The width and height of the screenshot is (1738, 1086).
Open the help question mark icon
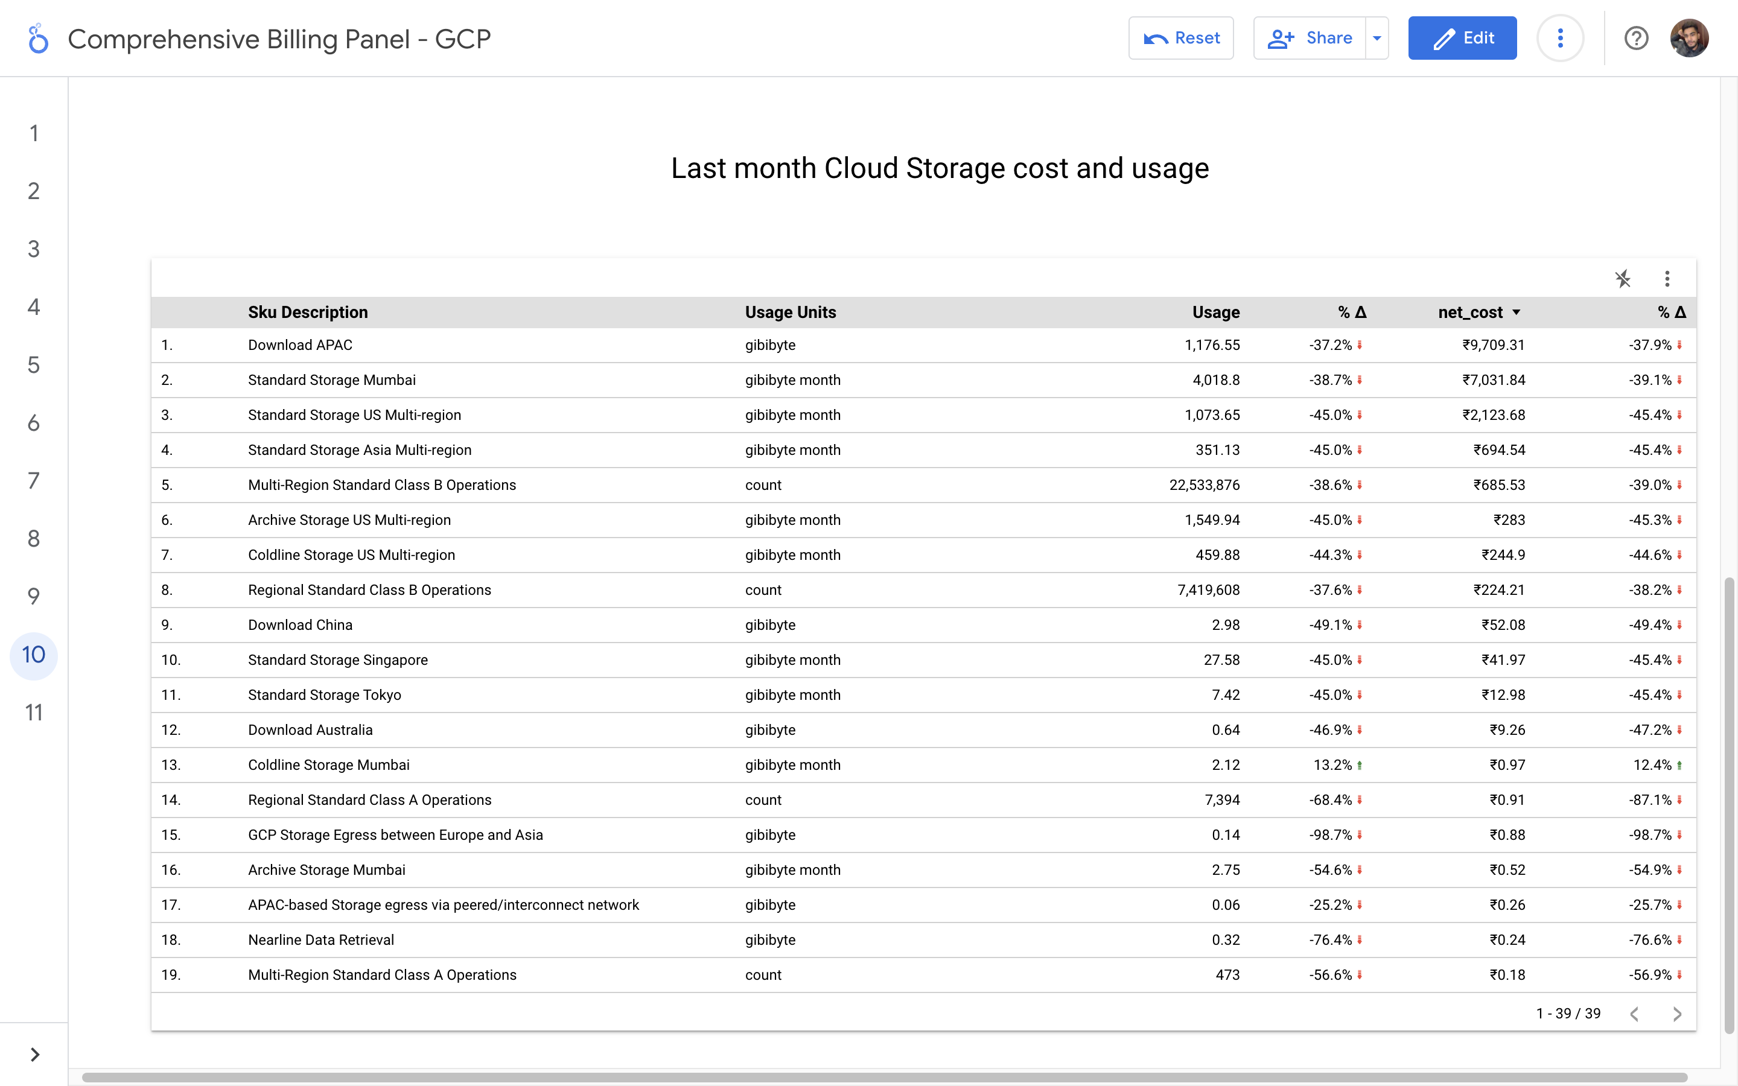point(1636,38)
